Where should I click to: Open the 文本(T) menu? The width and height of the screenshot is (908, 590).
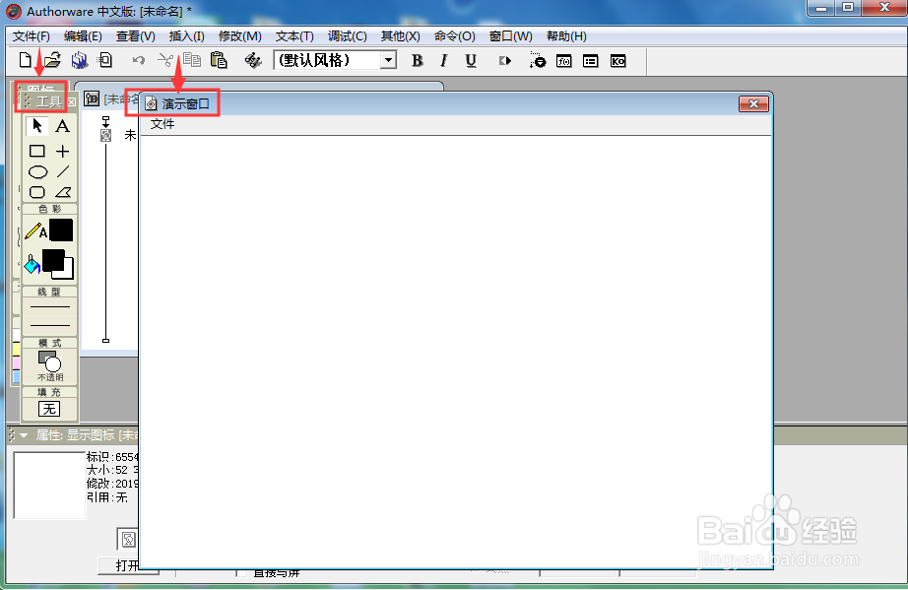coord(294,35)
